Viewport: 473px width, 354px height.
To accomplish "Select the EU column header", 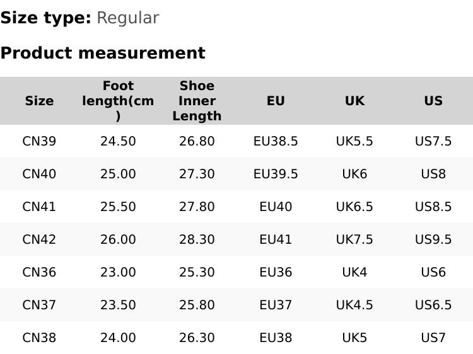I will click(x=276, y=101).
